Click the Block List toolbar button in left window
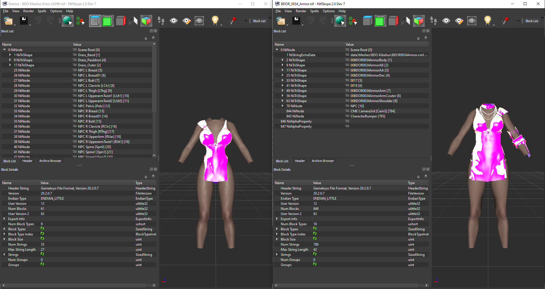The height and width of the screenshot is (289, 545). click(259, 21)
